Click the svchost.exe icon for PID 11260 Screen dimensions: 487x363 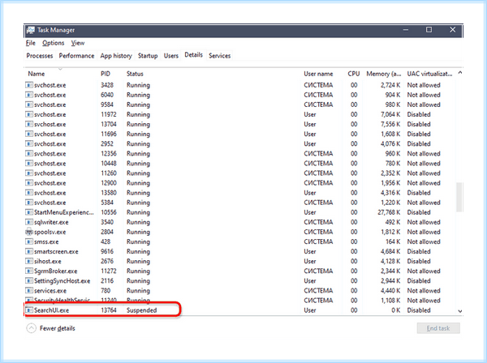click(29, 173)
